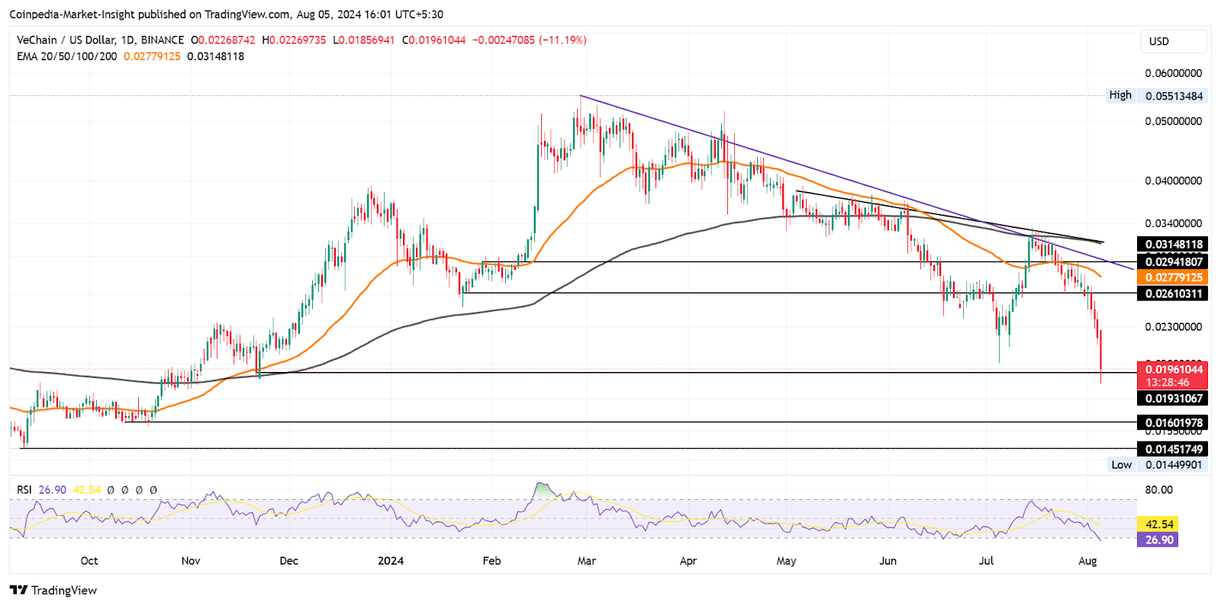Click the 0.02300000 price scale label

[x=1174, y=327]
